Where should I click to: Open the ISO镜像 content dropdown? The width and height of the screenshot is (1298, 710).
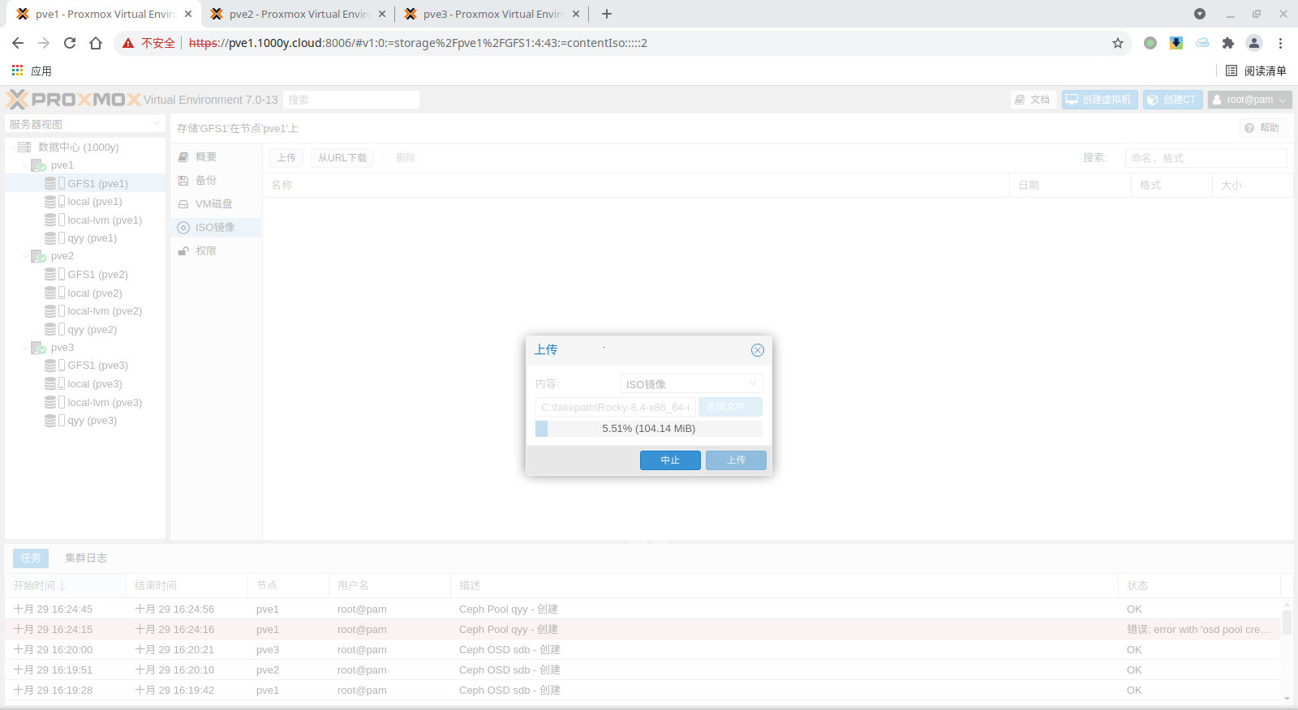click(x=690, y=384)
